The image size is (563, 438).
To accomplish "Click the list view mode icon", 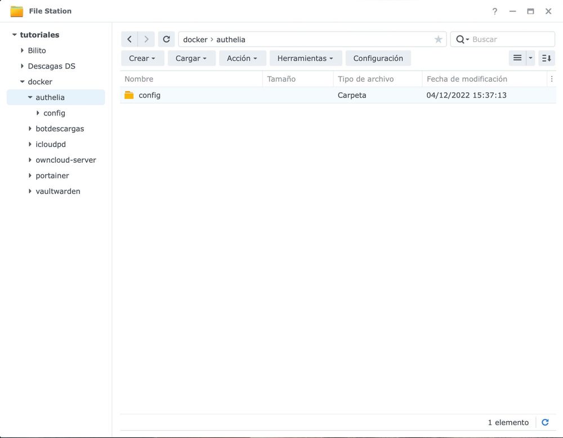I will [x=517, y=57].
